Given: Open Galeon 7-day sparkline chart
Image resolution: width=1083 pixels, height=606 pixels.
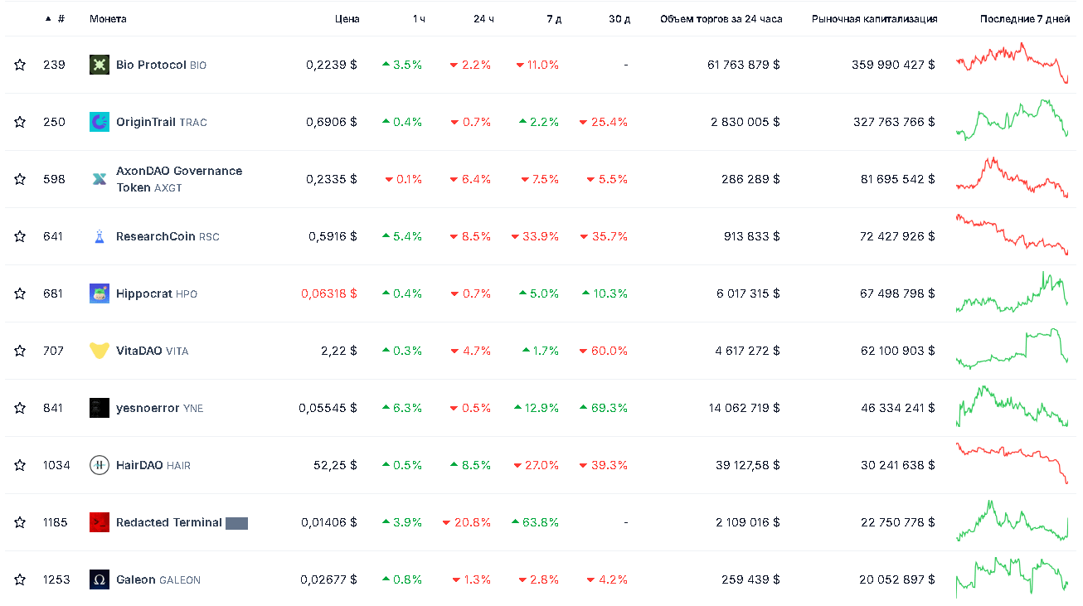Looking at the screenshot, I should 1013,578.
